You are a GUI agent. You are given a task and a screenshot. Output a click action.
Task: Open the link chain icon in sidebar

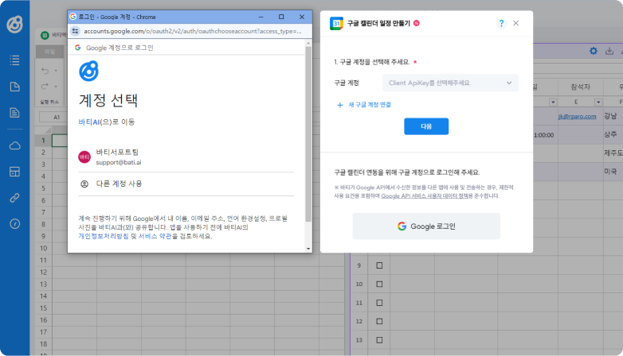14,197
